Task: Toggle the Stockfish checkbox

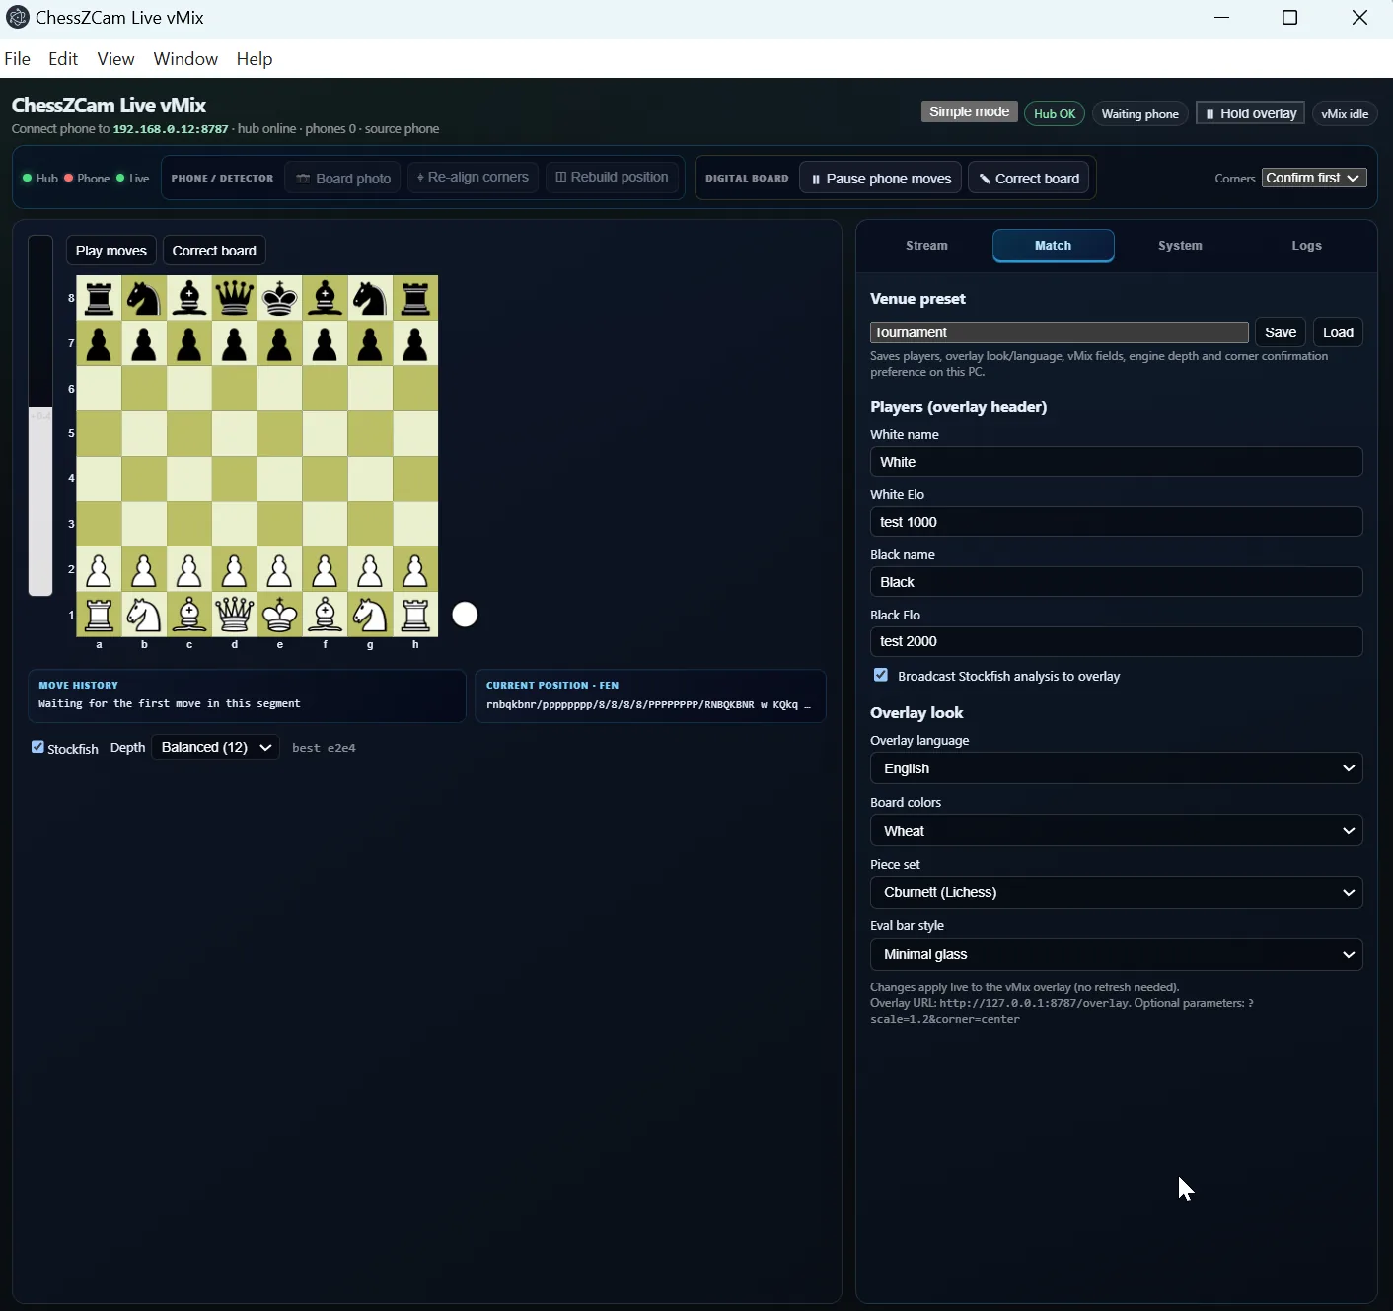Action: coord(37,747)
